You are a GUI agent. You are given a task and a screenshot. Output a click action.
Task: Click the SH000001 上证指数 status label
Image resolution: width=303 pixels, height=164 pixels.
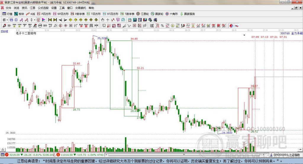(286, 155)
